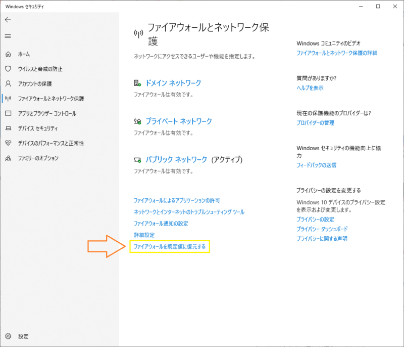This screenshot has height=347, width=404.
Task: Select ファイアウォールとネットワーク保護 in the sidebar
Action: [x=51, y=99]
